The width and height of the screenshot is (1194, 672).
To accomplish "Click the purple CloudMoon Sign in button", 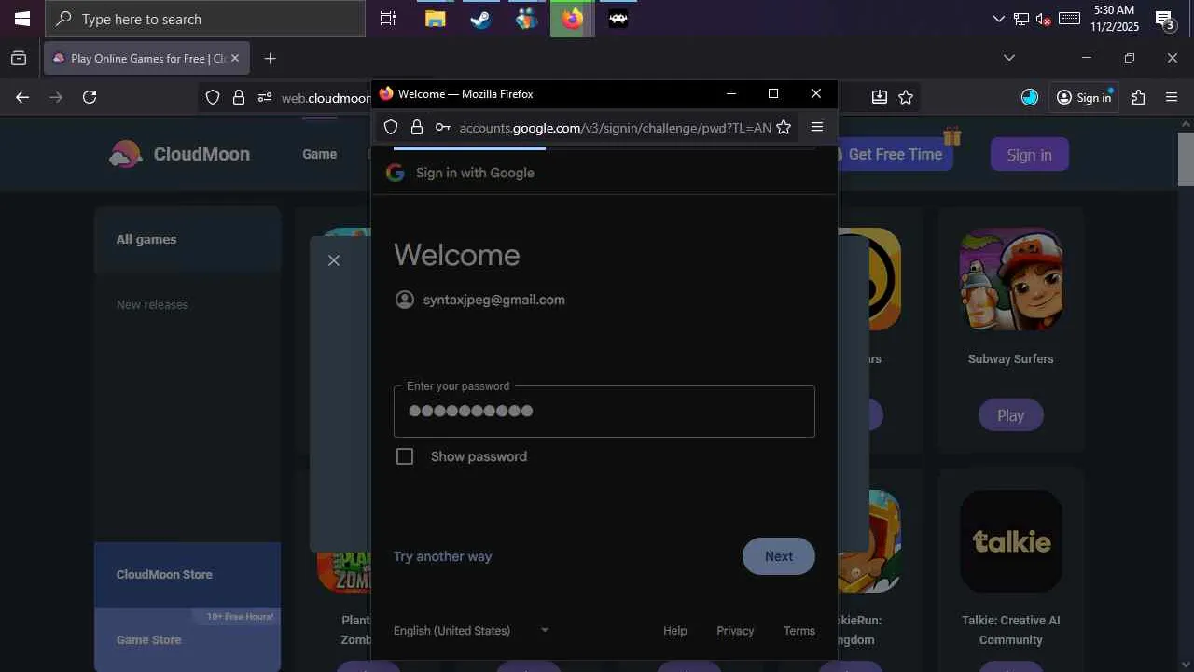I will click(x=1030, y=155).
